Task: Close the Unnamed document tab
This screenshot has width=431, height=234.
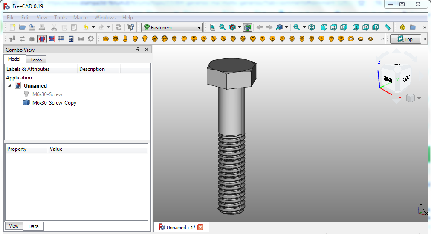Action: coord(200,227)
